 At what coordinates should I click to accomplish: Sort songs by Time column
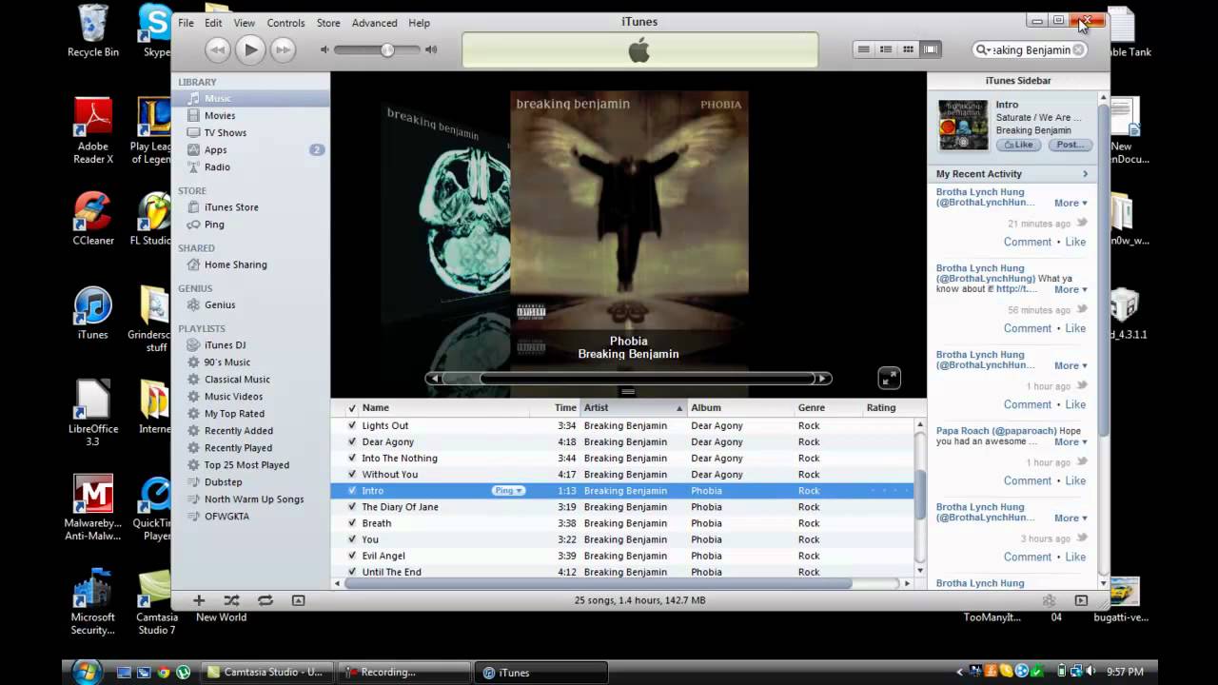click(555, 408)
